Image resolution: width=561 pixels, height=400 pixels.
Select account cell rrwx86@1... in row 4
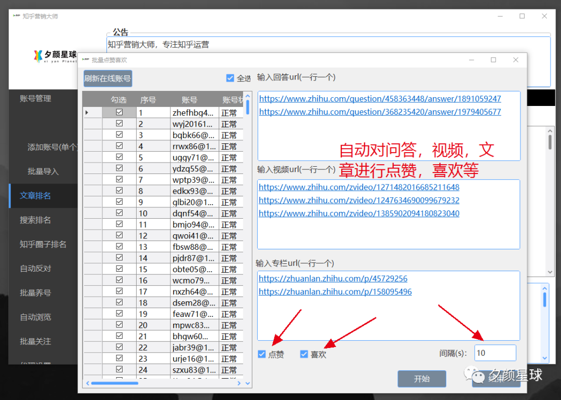(194, 146)
